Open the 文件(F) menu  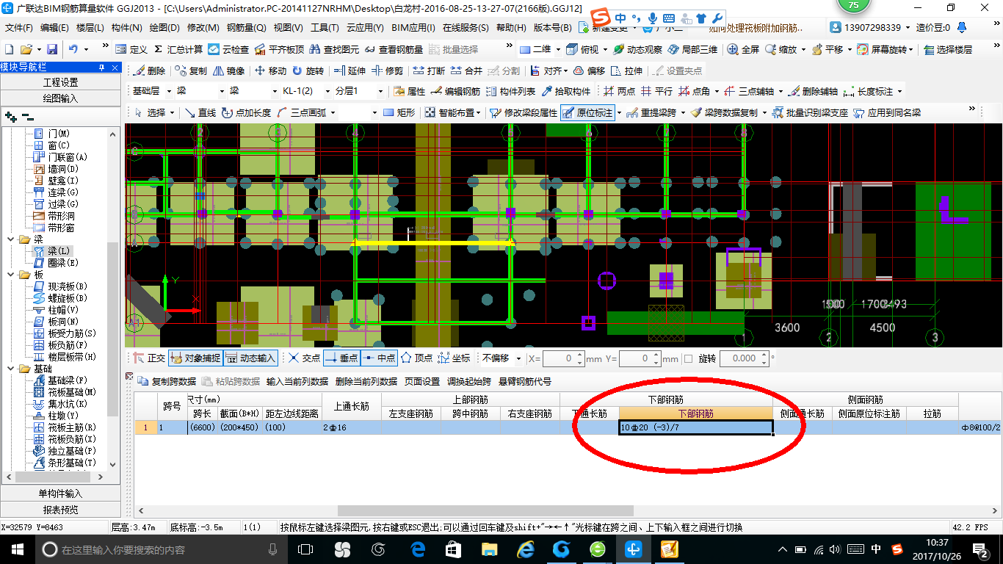click(19, 28)
